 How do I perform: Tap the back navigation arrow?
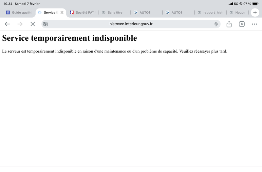pyautogui.click(x=7, y=24)
